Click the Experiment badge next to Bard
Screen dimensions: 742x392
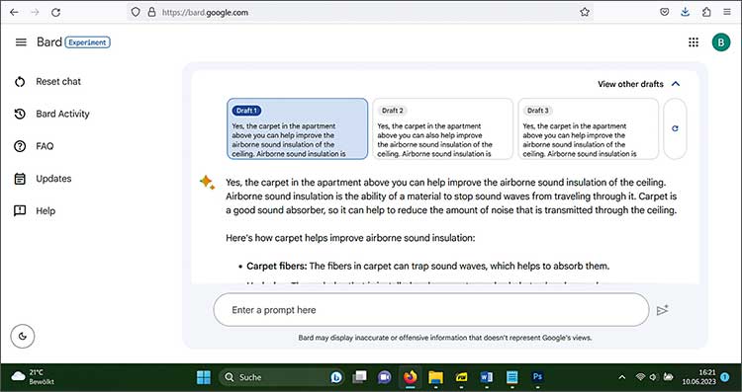[x=87, y=42]
